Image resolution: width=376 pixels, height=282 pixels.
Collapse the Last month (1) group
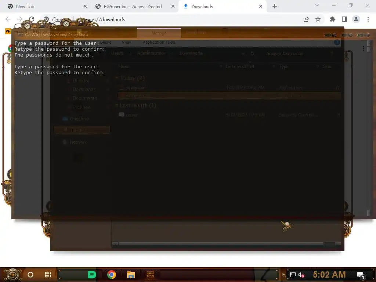pyautogui.click(x=117, y=105)
